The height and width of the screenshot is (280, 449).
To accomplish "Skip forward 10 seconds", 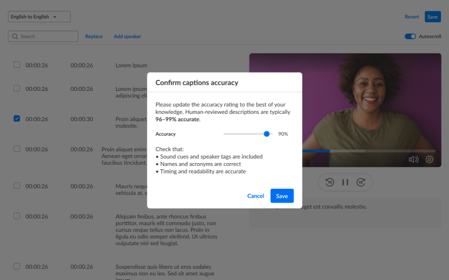I will 361,182.
